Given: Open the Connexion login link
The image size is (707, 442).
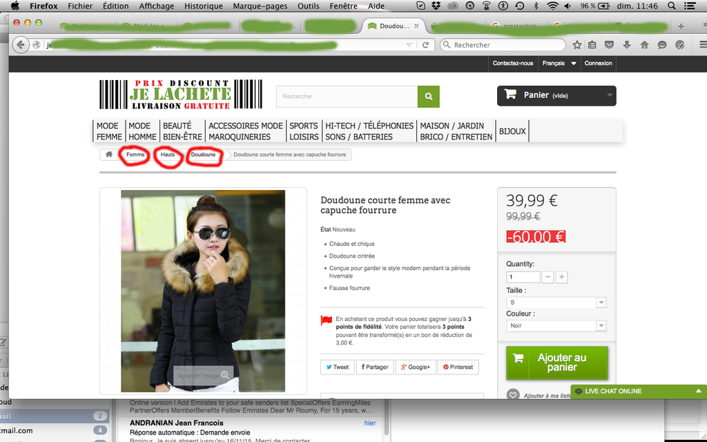Looking at the screenshot, I should pos(598,63).
